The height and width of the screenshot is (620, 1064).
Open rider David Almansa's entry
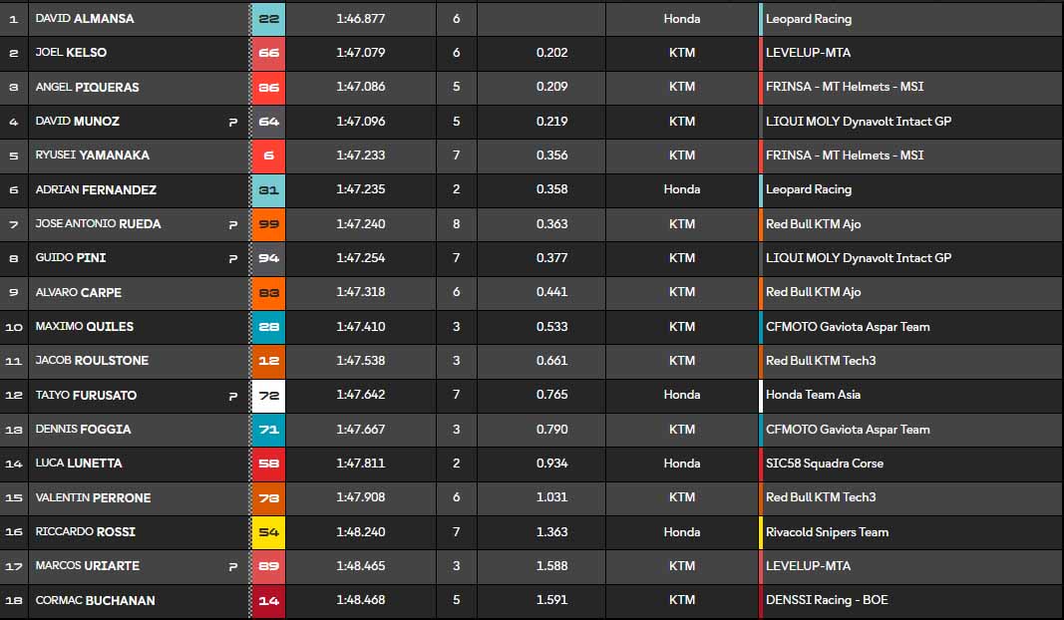coord(84,19)
